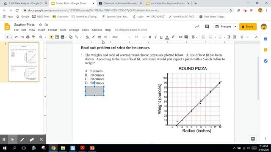Click the Bulleted list icon

tap(220, 37)
